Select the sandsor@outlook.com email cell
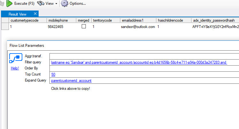The width and height of the screenshot is (239, 129). [138, 27]
